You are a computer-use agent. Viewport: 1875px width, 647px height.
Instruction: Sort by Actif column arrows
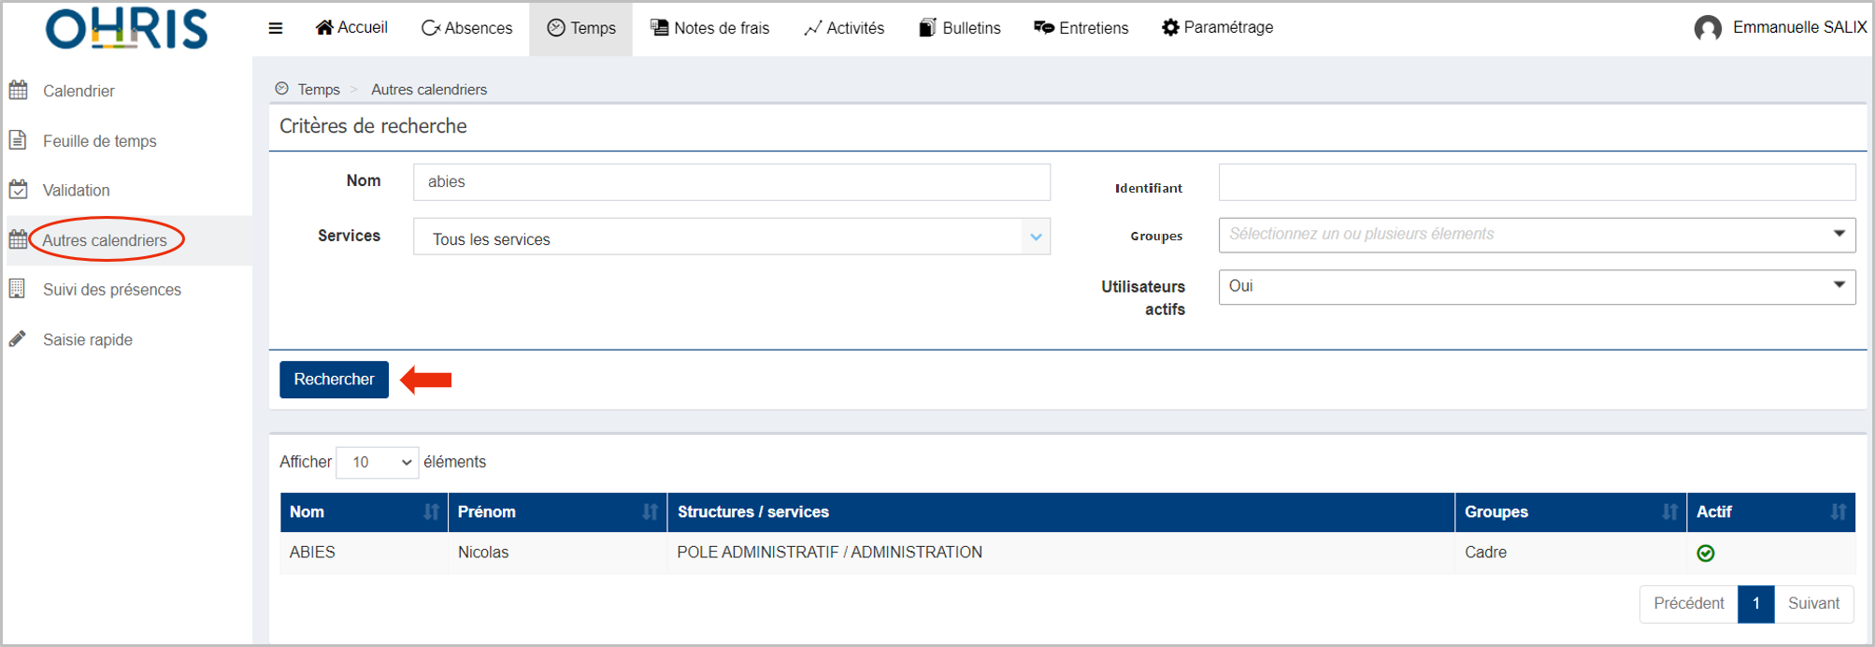pos(1839,511)
